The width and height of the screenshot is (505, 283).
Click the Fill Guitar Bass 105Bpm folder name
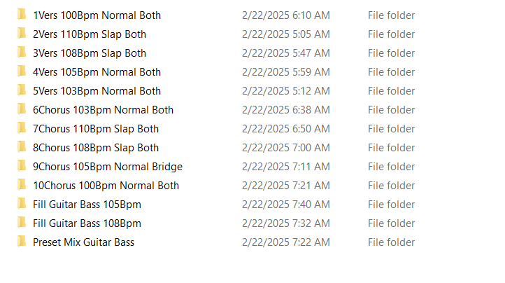(x=87, y=205)
